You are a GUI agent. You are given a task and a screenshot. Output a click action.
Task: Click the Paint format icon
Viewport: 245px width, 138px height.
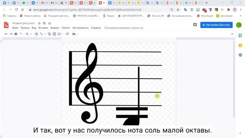(21, 34)
